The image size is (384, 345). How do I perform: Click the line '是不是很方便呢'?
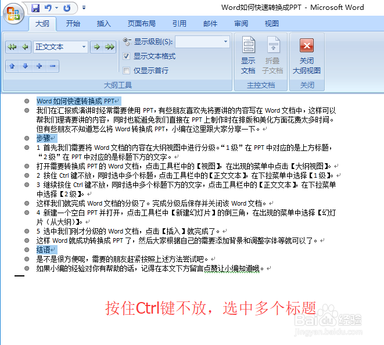(123, 259)
